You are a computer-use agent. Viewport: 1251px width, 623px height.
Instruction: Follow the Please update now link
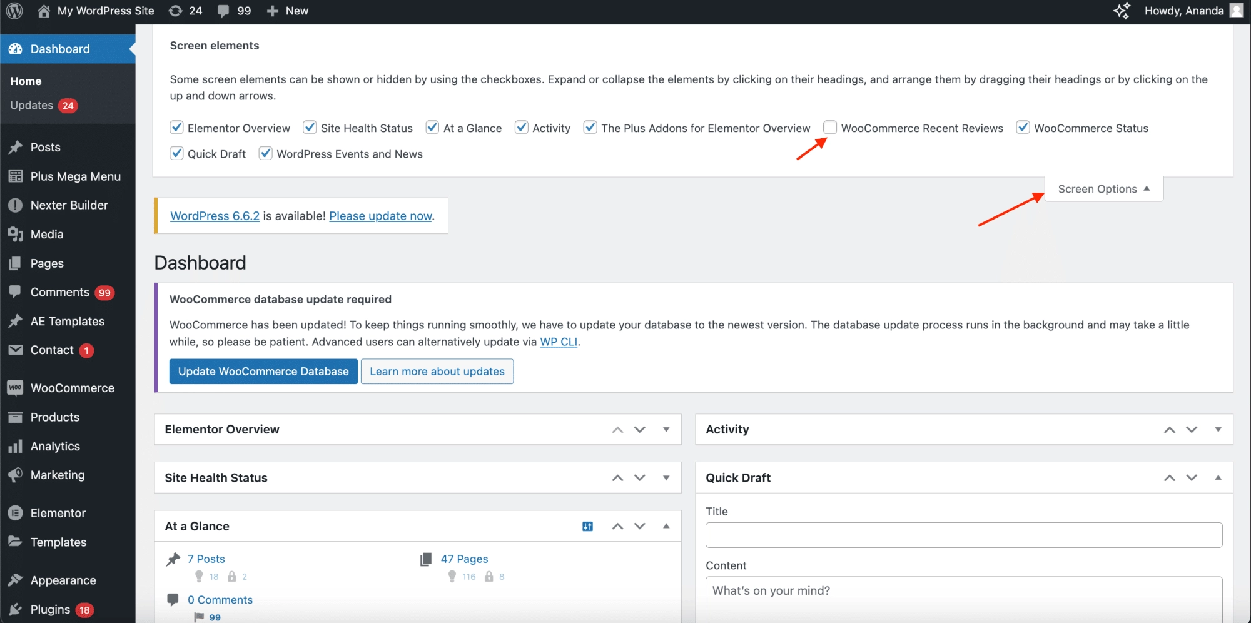point(380,216)
